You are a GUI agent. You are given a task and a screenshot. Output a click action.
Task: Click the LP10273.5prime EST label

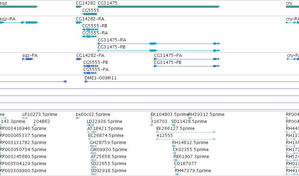click(x=40, y=115)
